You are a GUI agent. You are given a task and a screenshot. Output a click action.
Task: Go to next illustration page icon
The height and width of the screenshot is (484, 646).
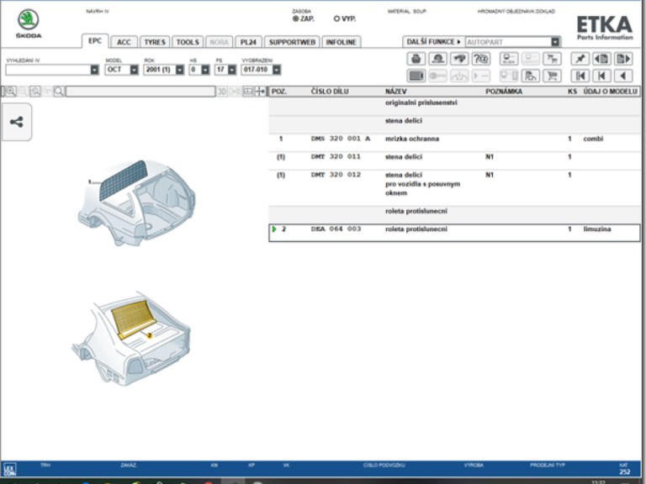(x=623, y=59)
